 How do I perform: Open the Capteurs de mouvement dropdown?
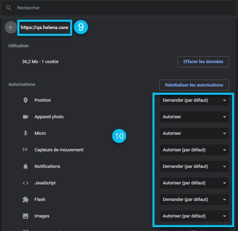pyautogui.click(x=194, y=150)
